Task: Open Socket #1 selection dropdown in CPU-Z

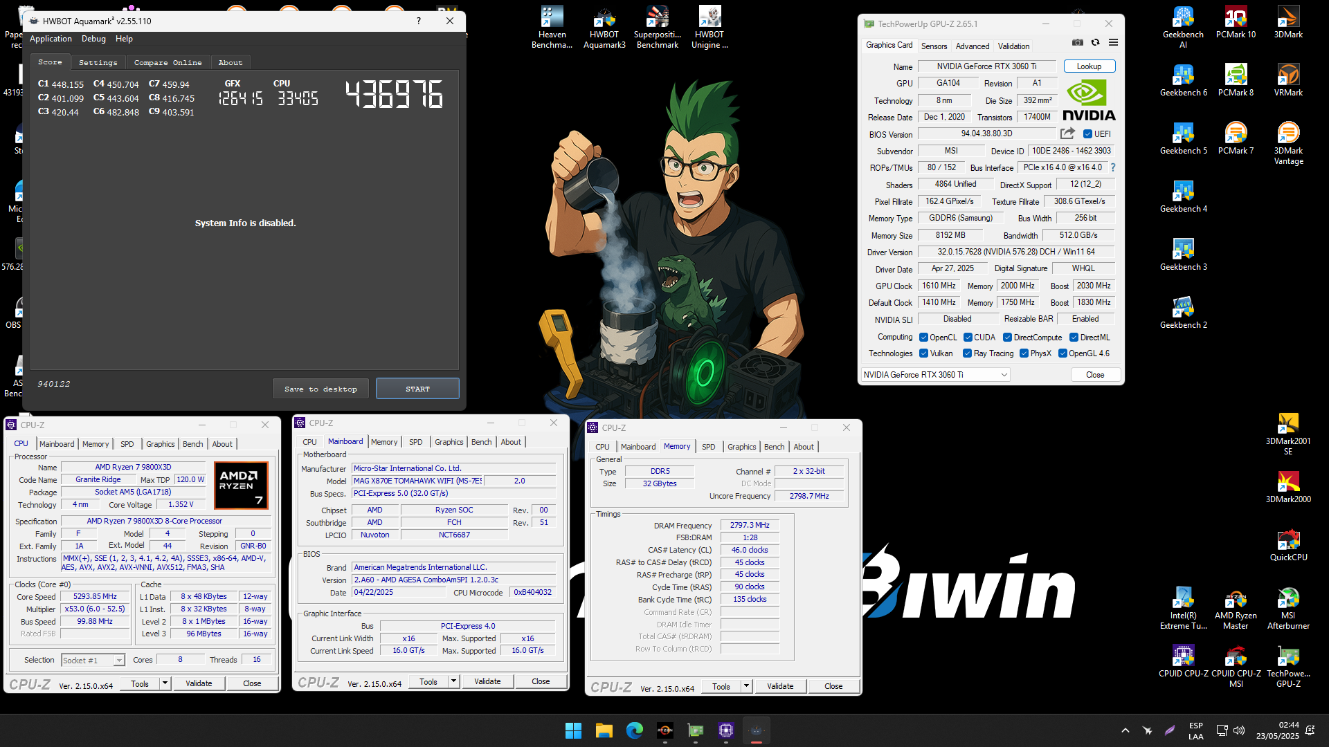Action: [x=93, y=661]
